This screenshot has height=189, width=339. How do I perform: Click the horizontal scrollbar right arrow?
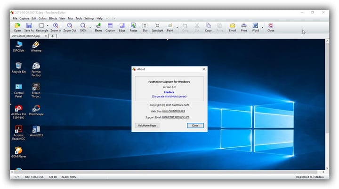[323, 172]
